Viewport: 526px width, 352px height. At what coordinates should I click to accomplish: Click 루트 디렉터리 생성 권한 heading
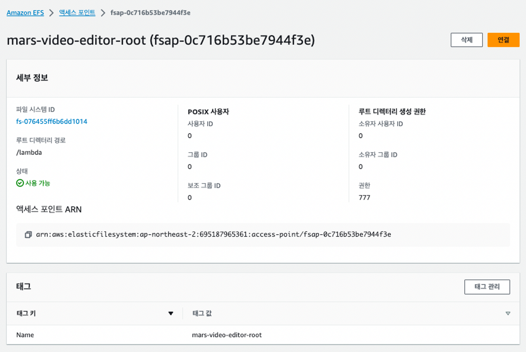(392, 112)
